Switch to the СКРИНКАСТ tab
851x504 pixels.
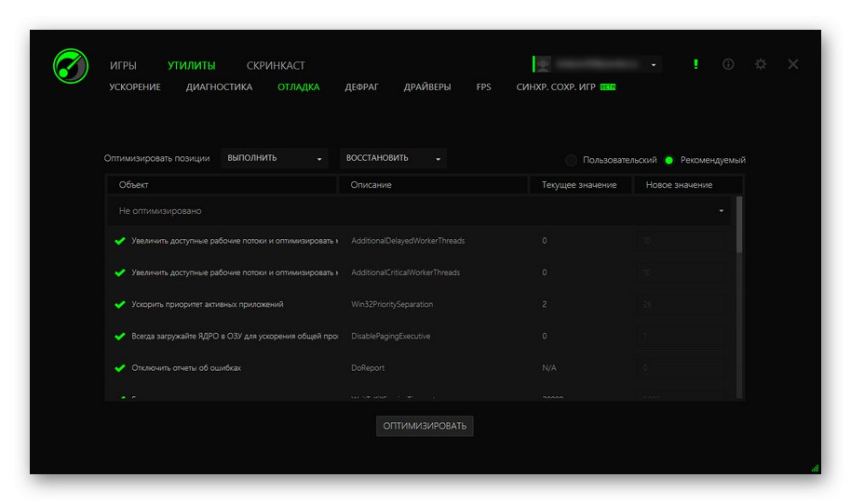(276, 66)
